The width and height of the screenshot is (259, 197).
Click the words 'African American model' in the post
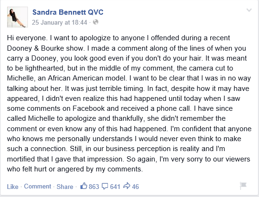(x=87, y=78)
